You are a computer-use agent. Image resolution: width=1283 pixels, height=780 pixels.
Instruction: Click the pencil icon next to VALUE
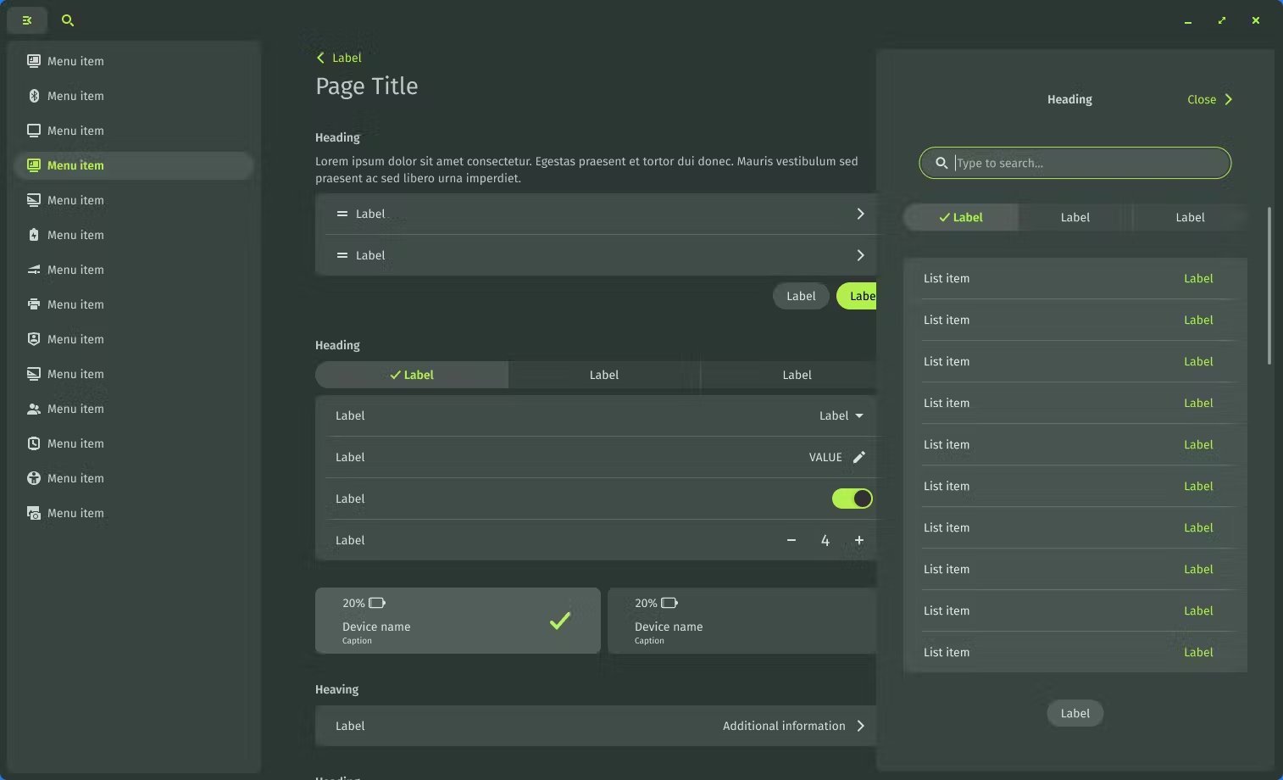tap(859, 457)
